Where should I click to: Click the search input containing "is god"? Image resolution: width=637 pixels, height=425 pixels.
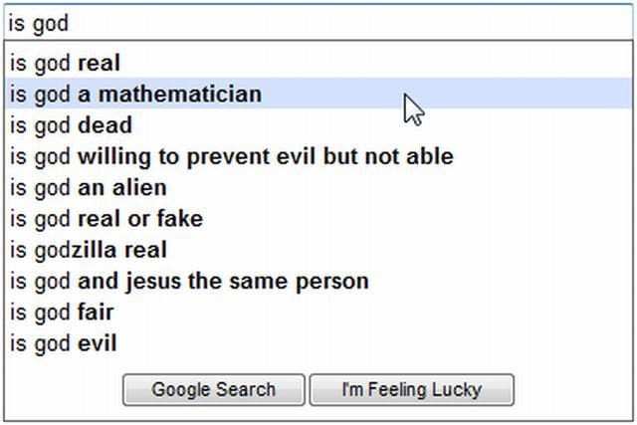coord(318,22)
